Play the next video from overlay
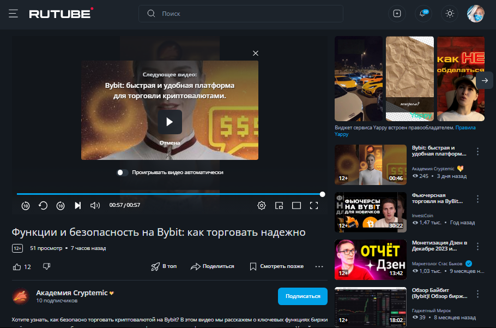This screenshot has height=328, width=496. pos(170,122)
